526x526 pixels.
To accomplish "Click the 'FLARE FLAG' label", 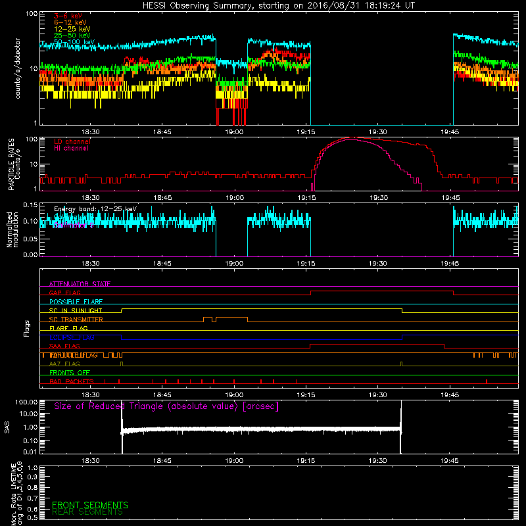I will [68, 328].
